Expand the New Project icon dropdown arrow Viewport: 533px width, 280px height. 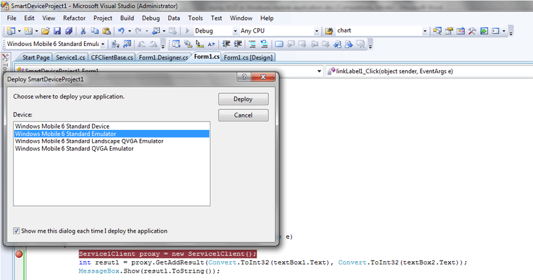tap(19, 31)
